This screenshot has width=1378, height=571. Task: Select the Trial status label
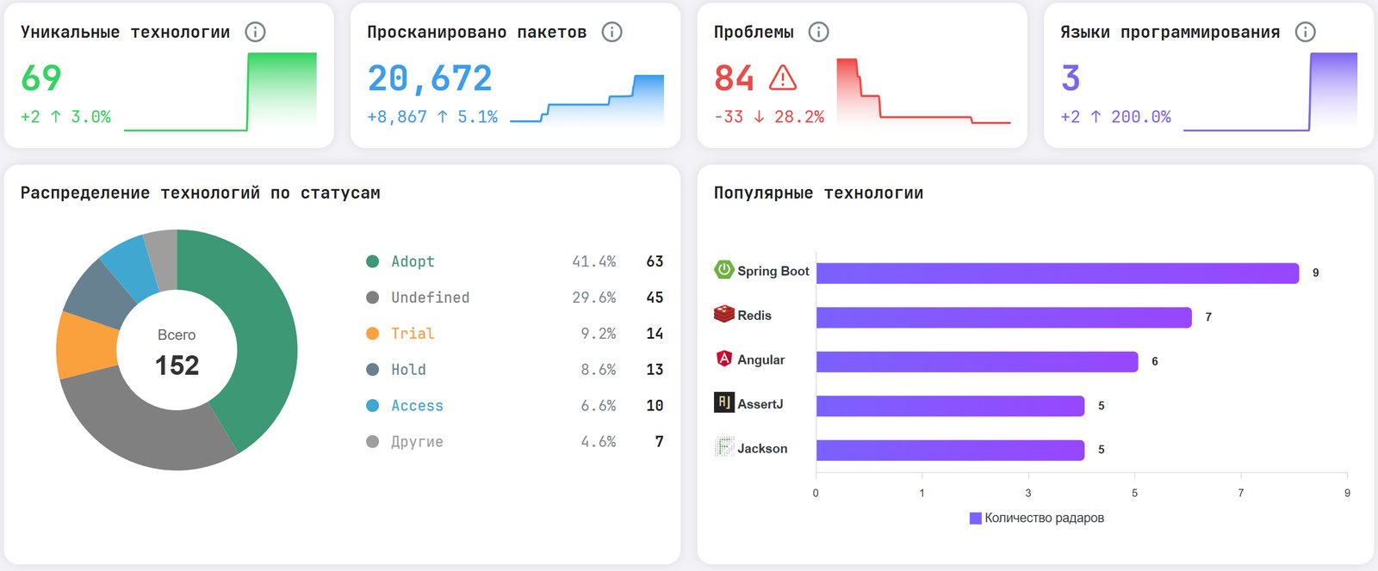[413, 334]
